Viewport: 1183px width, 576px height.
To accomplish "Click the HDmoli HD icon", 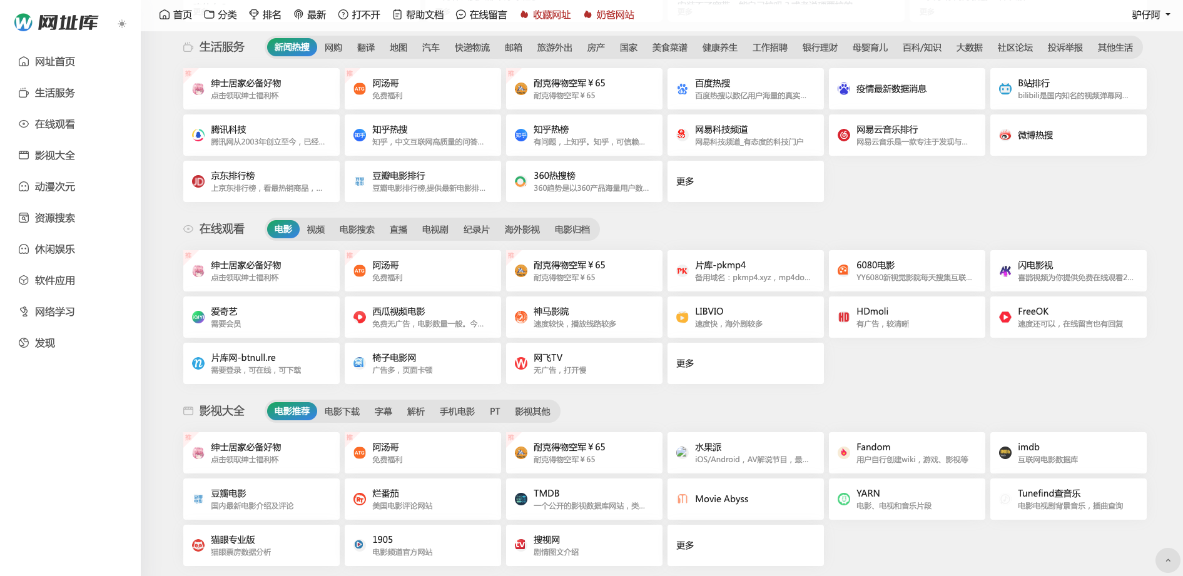I will (844, 317).
